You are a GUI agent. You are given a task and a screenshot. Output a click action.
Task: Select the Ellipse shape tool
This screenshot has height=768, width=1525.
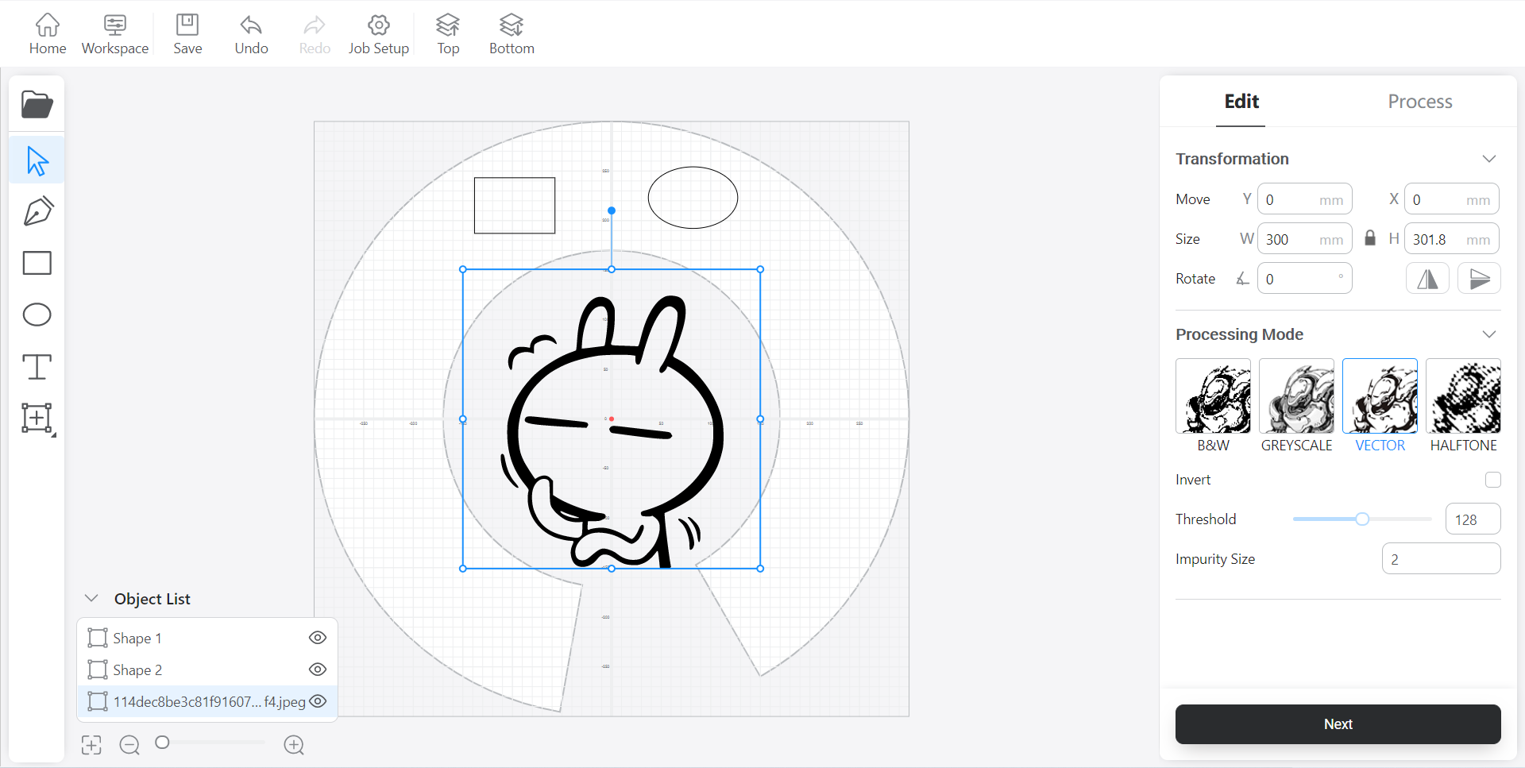coord(37,315)
